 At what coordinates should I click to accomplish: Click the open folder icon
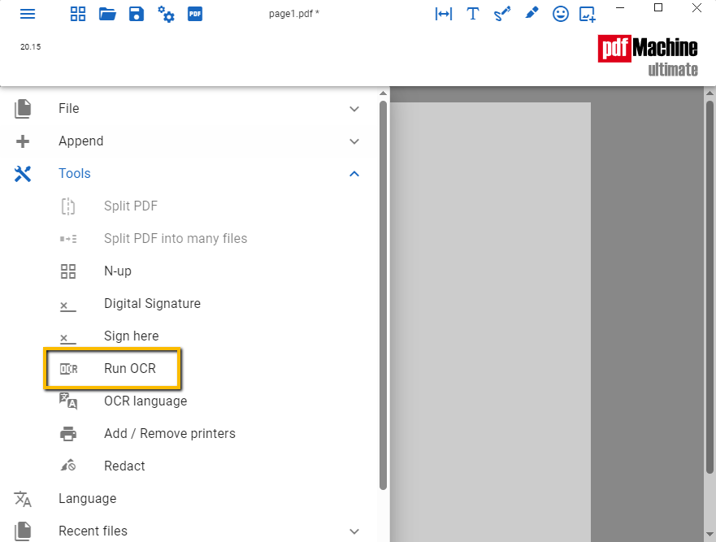107,14
